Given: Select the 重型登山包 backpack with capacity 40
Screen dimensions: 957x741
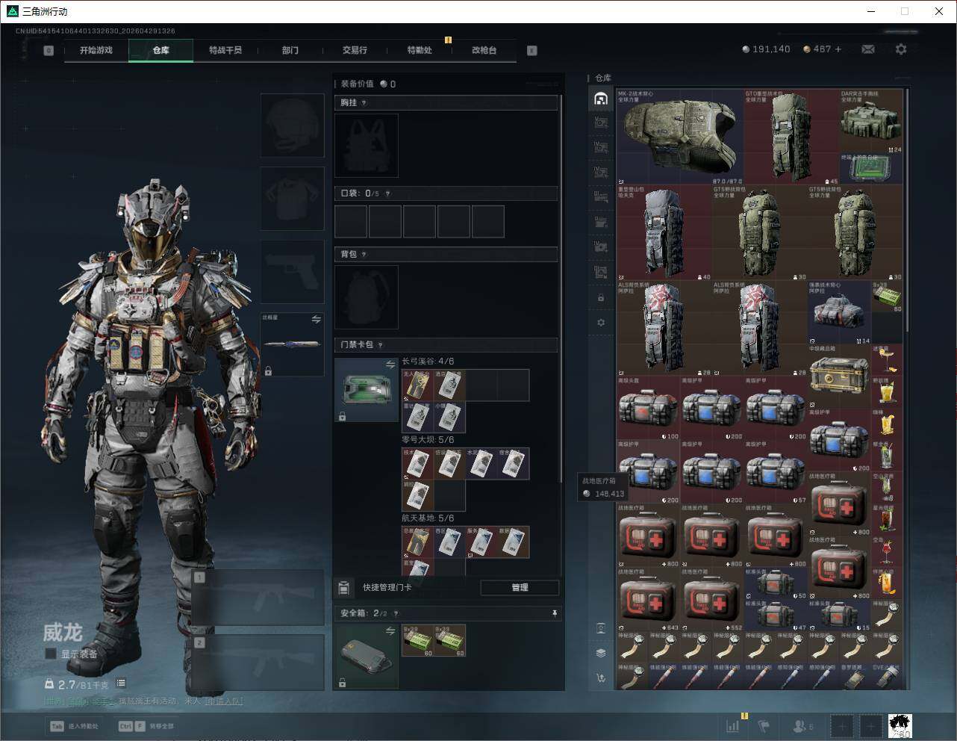Looking at the screenshot, I should point(664,233).
